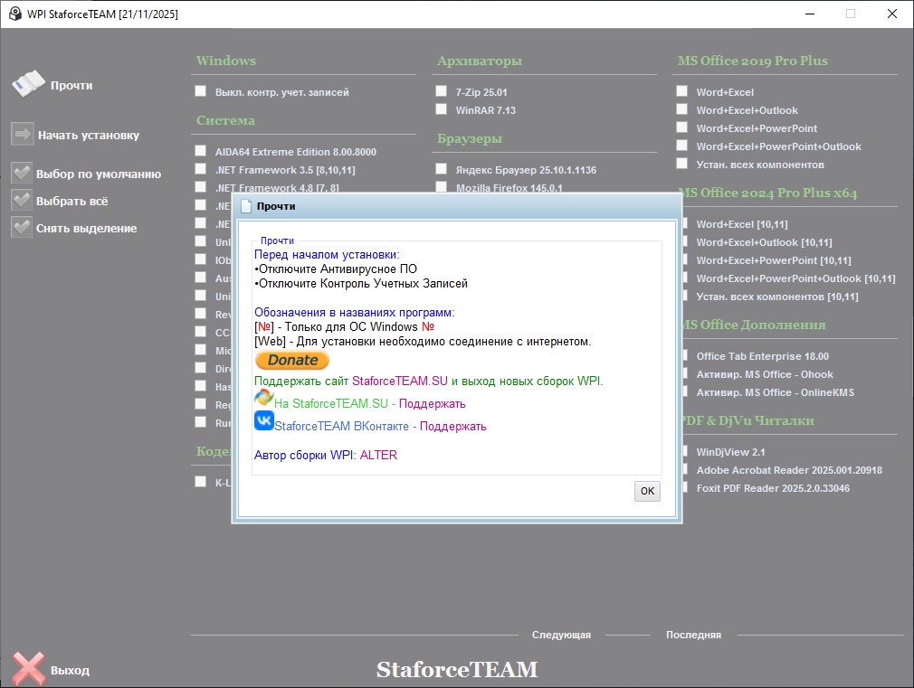Go to the Последняя page
914x688 pixels.
coord(694,635)
